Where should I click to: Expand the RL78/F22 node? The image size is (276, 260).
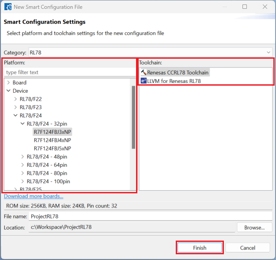click(15, 99)
